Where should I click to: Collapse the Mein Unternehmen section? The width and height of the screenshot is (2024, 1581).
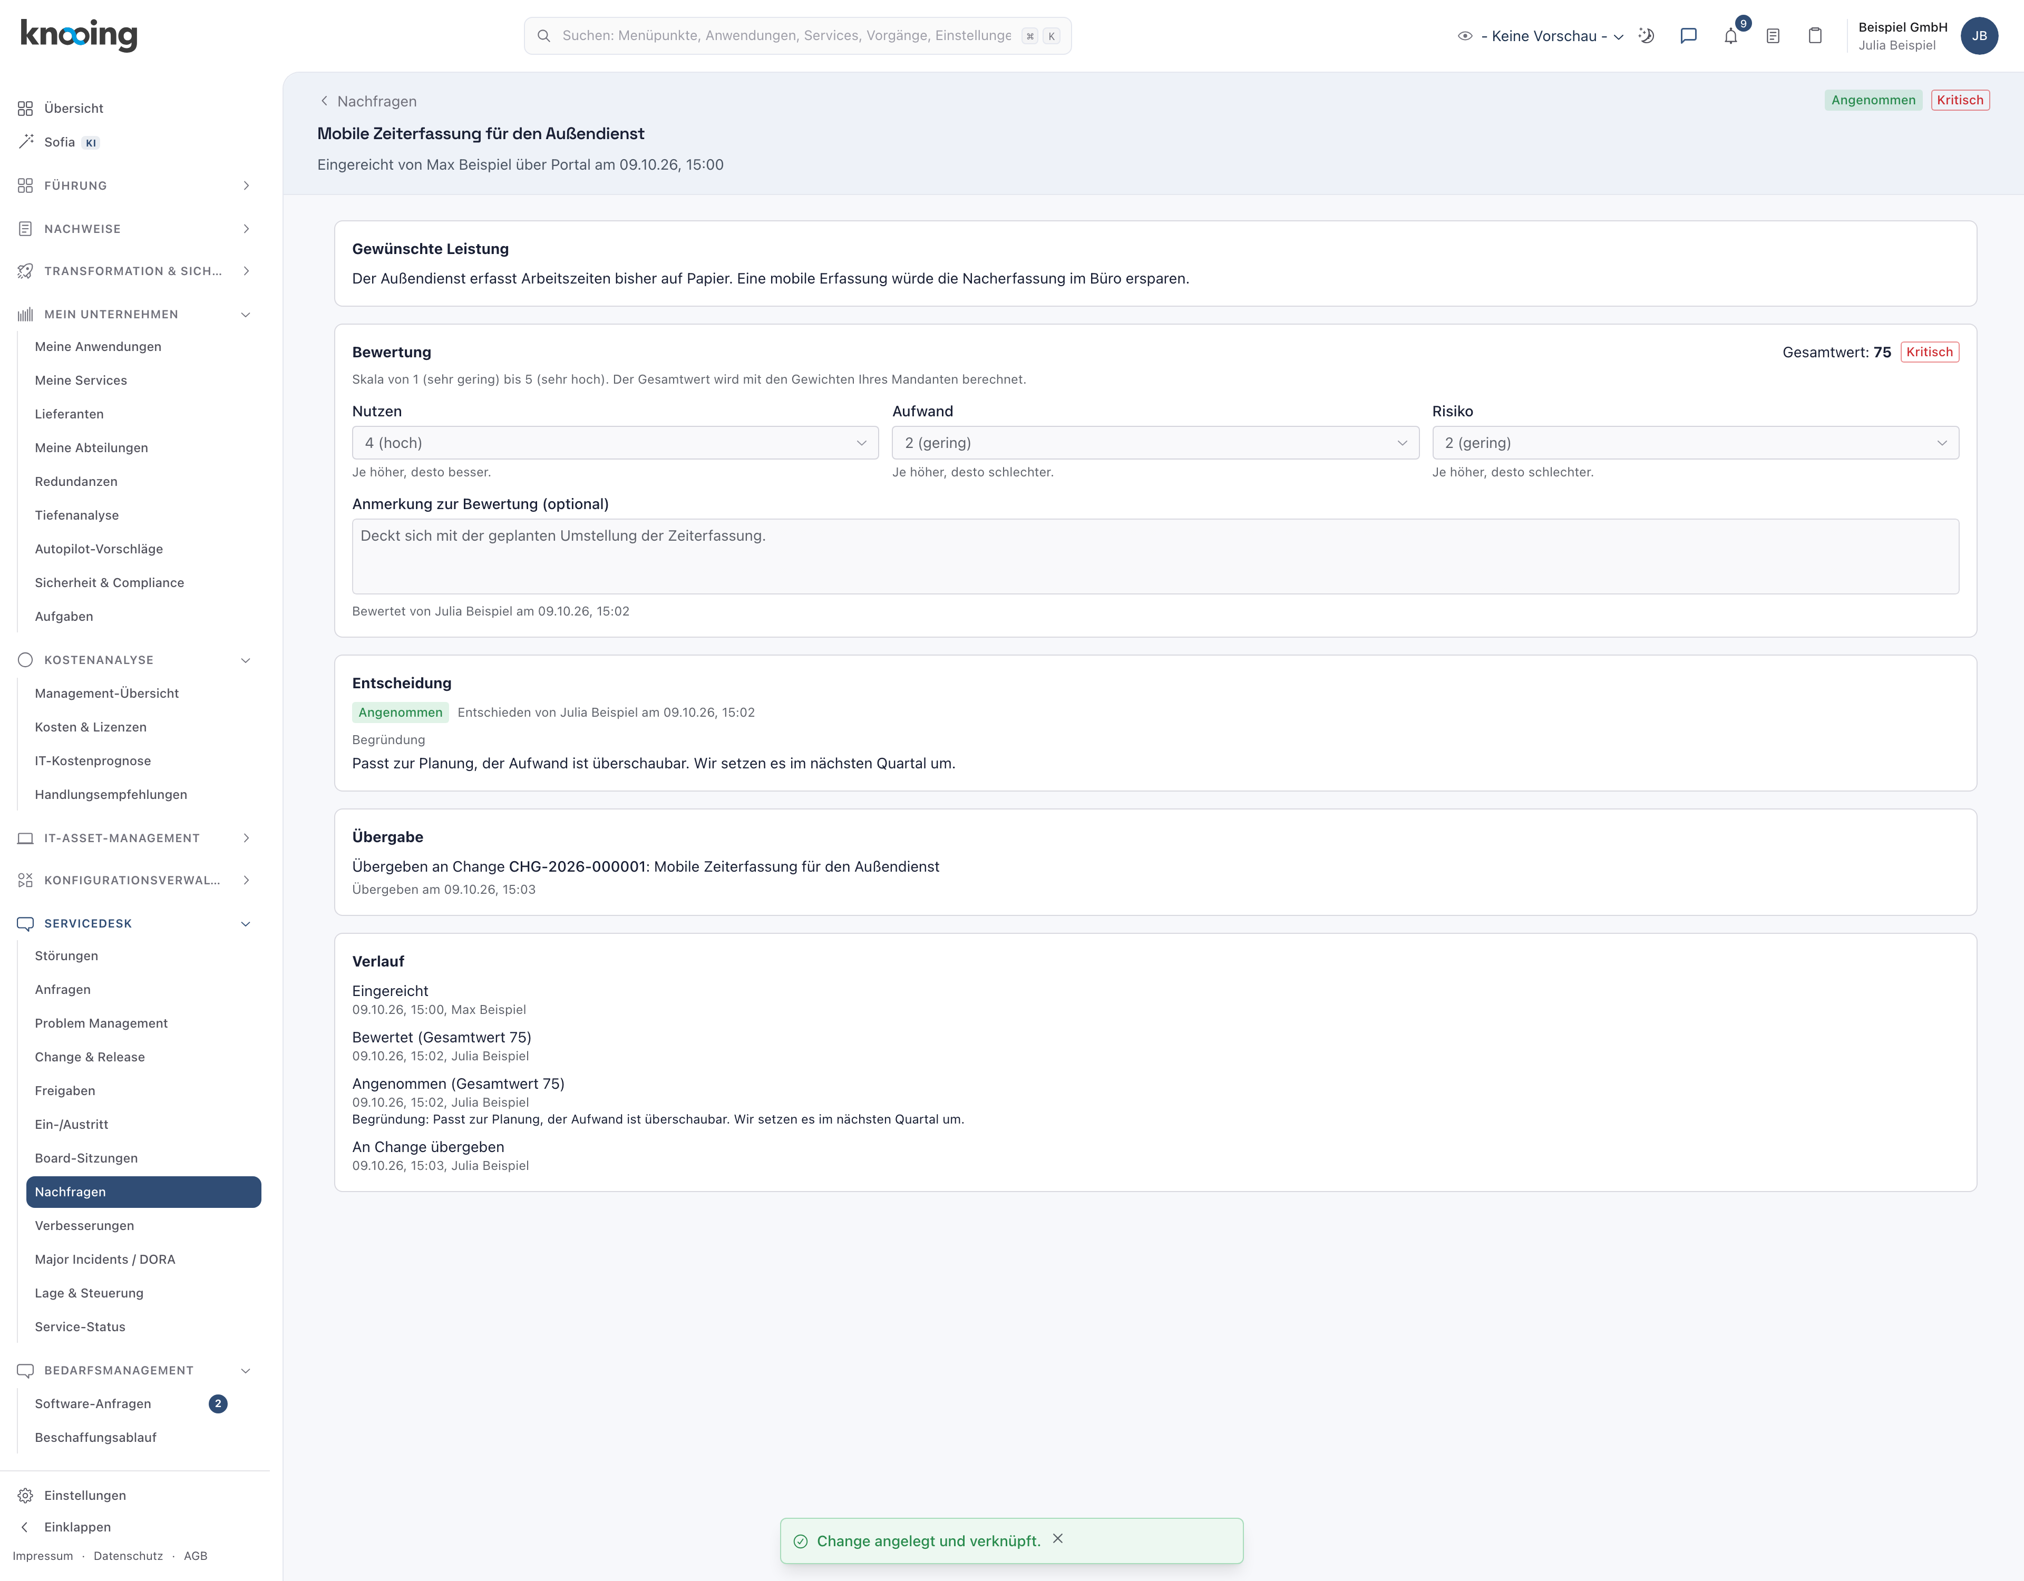click(134, 314)
